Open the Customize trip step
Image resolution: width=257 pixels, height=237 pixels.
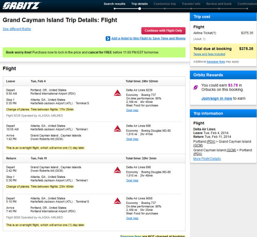point(164,4)
